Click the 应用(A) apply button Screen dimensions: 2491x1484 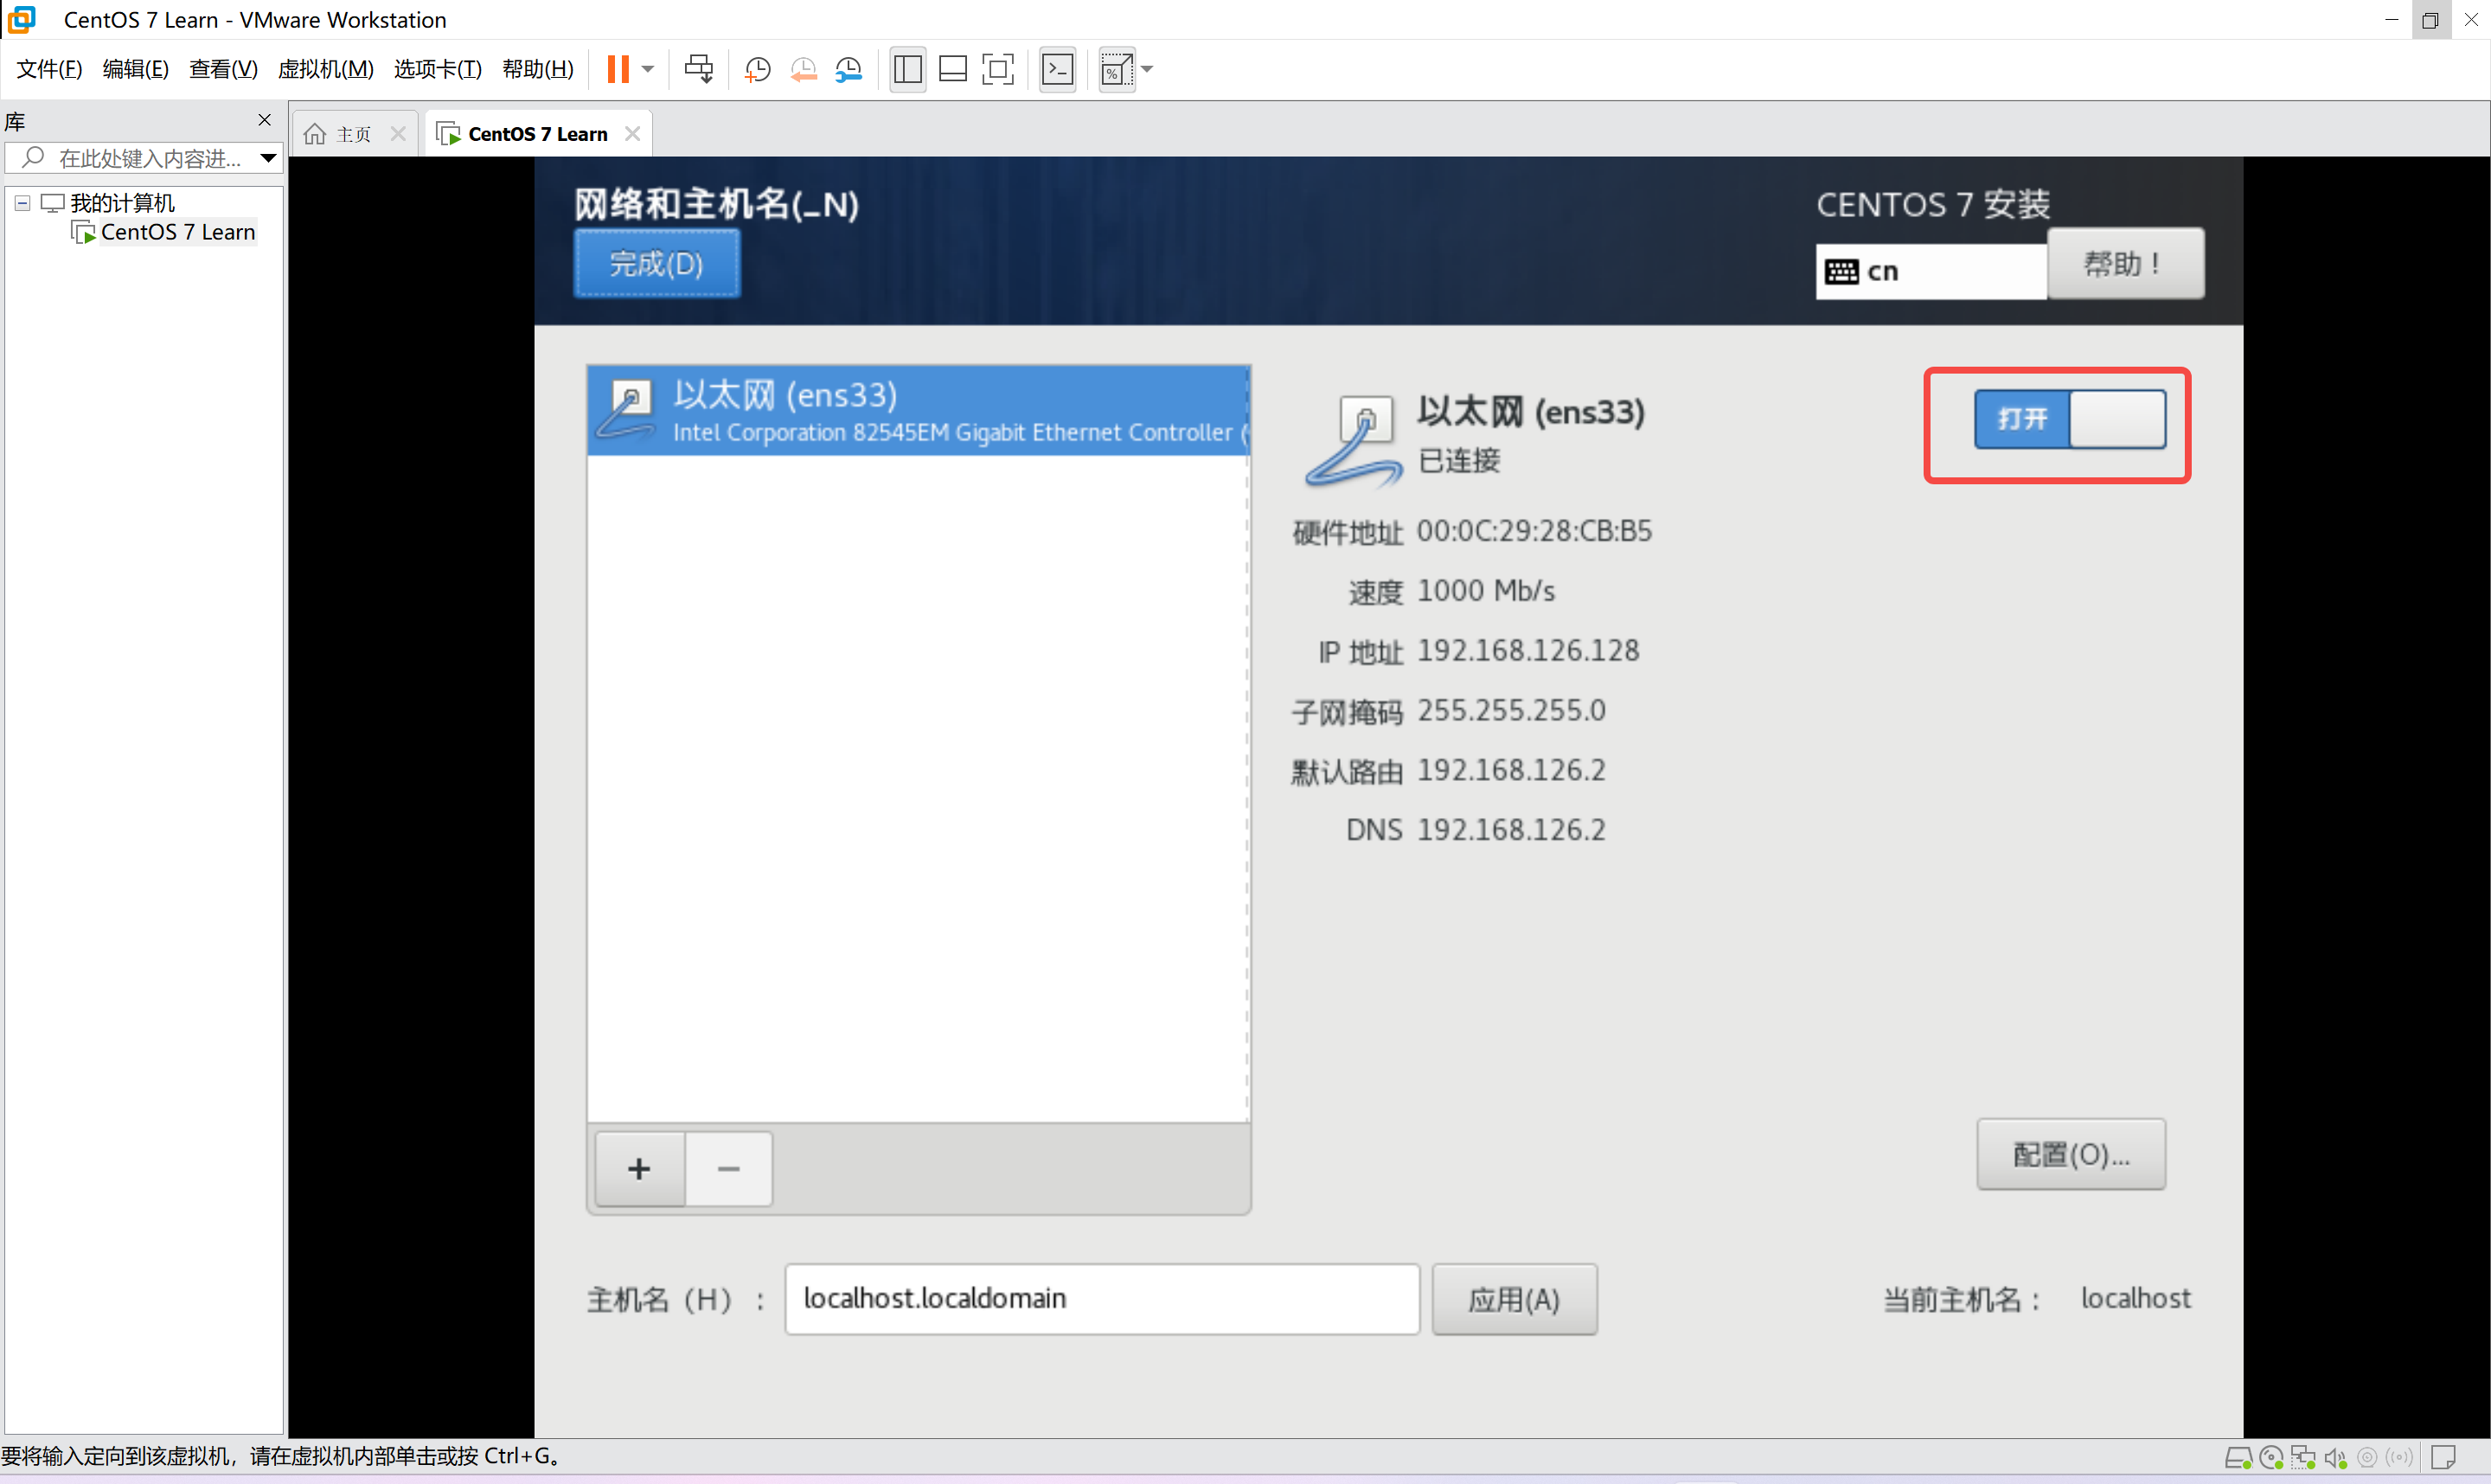pos(1514,1299)
